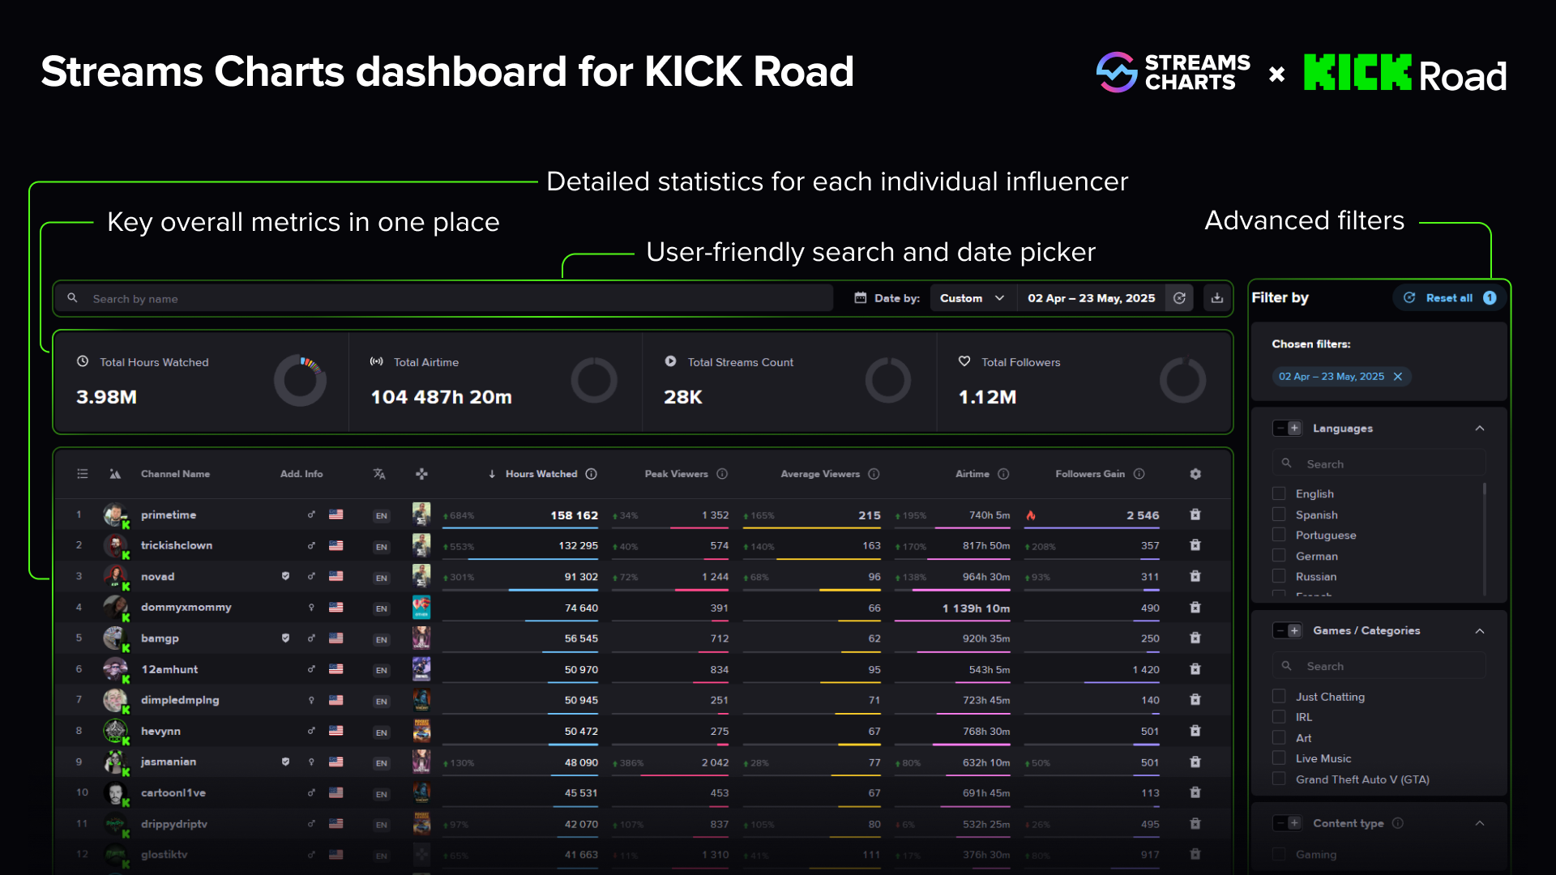Remove 02 Apr – 23 May filter chip
This screenshot has height=875, width=1556.
click(1398, 377)
